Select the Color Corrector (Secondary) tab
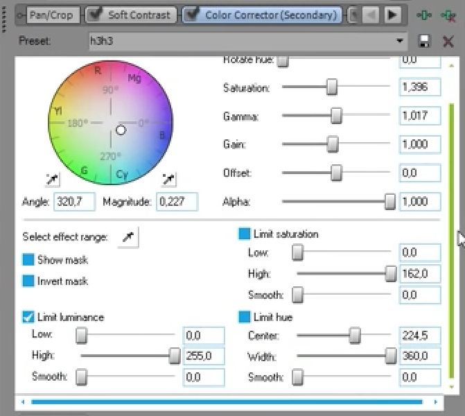The image size is (465, 416). pos(263,15)
